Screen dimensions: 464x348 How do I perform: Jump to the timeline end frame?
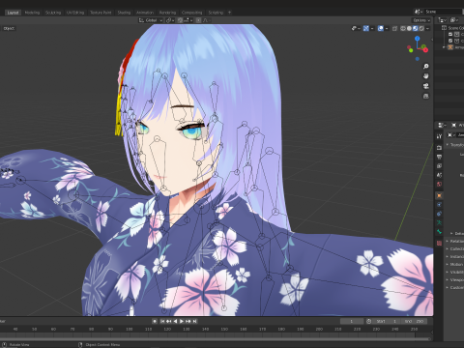coord(194,321)
